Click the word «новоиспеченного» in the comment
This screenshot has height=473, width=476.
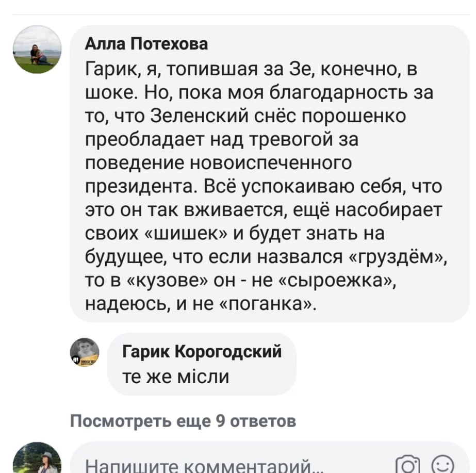coord(271,164)
